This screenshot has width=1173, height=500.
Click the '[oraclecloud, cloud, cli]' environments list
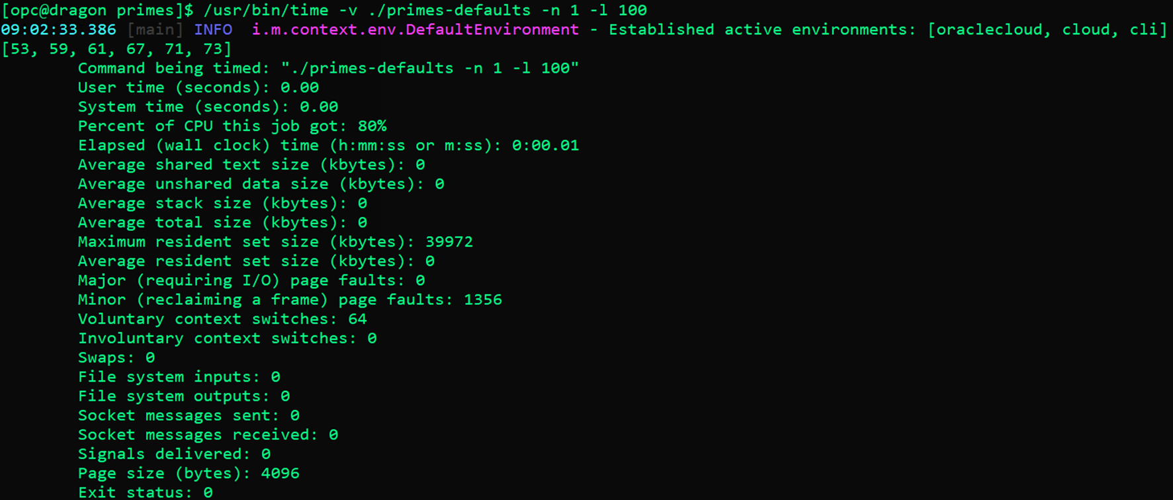pyautogui.click(x=1047, y=30)
